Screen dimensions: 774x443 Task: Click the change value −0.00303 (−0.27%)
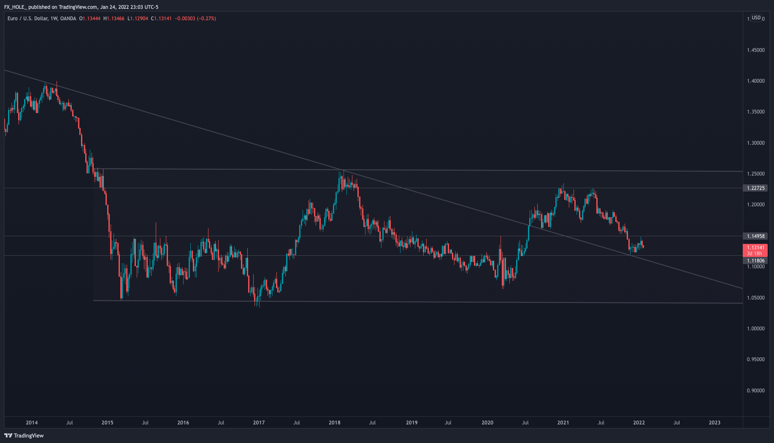[195, 19]
